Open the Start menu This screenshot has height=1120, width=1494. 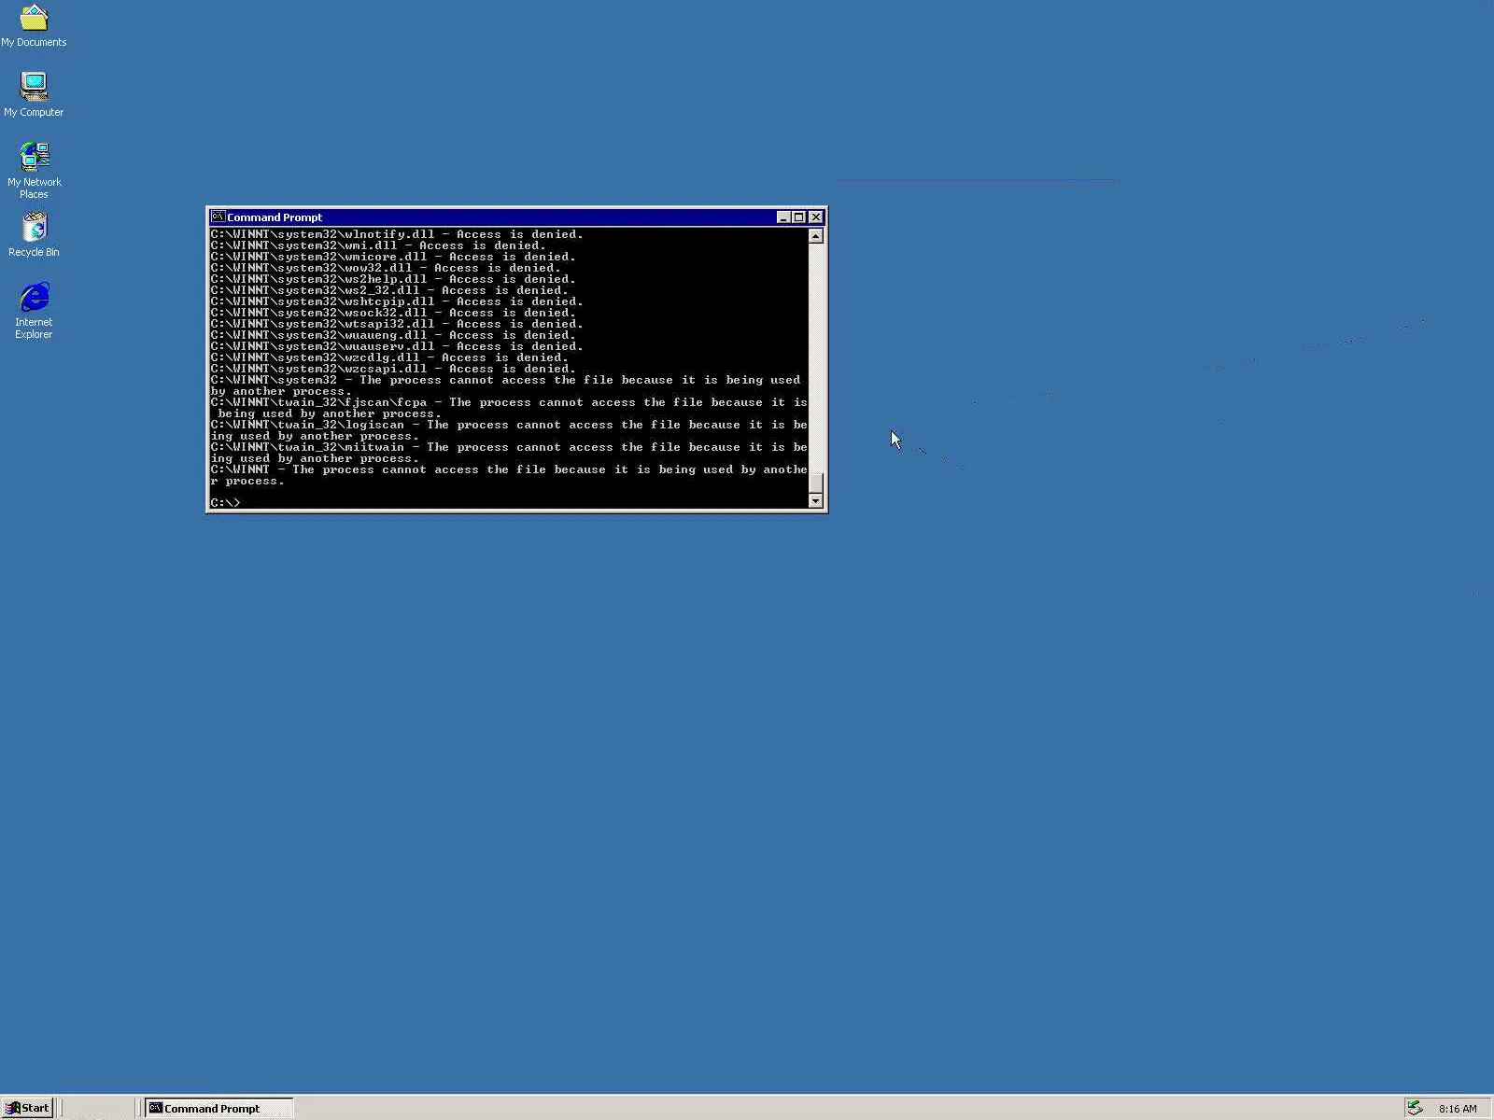pyautogui.click(x=27, y=1108)
